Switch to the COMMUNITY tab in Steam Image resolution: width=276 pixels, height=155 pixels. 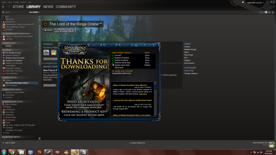click(66, 7)
